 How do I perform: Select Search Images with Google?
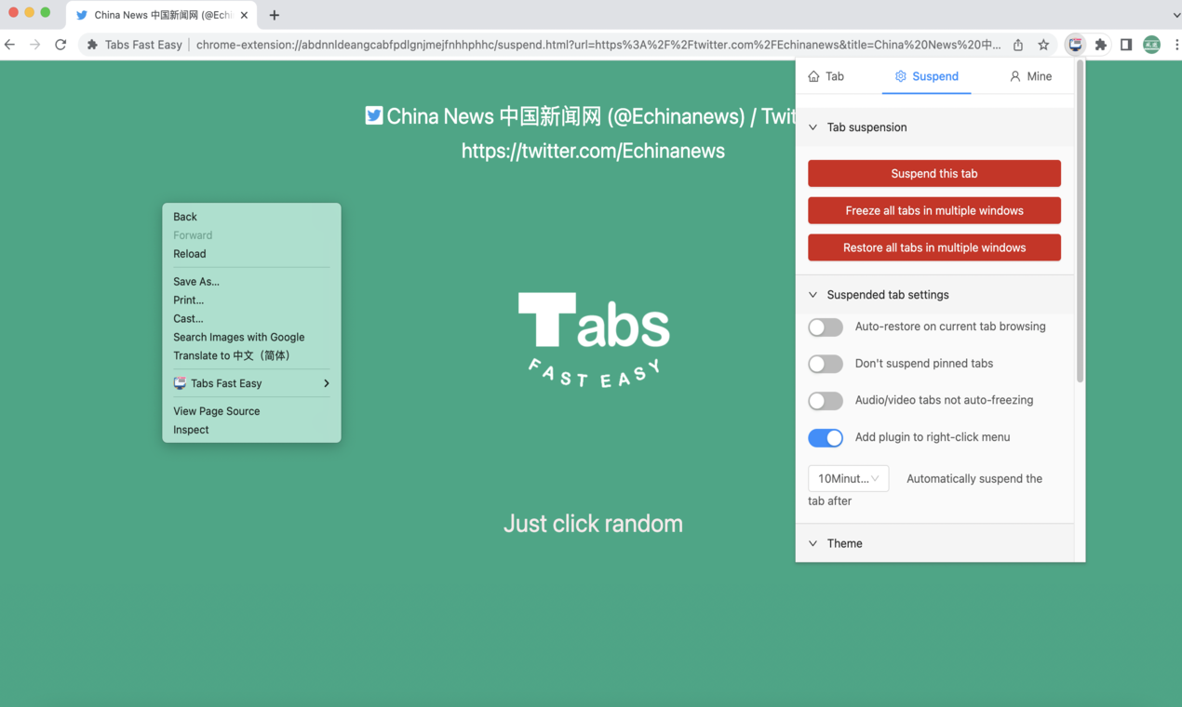pyautogui.click(x=251, y=338)
